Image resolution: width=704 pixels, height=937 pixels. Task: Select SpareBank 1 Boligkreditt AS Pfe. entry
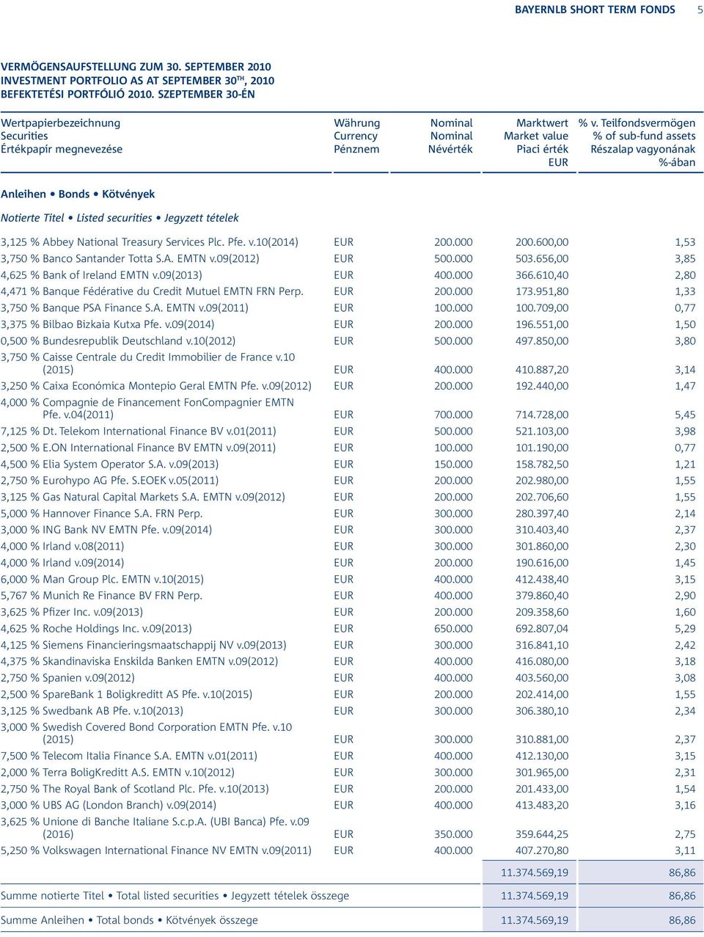[x=126, y=694]
